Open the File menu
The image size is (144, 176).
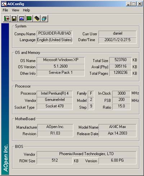tap(5, 10)
